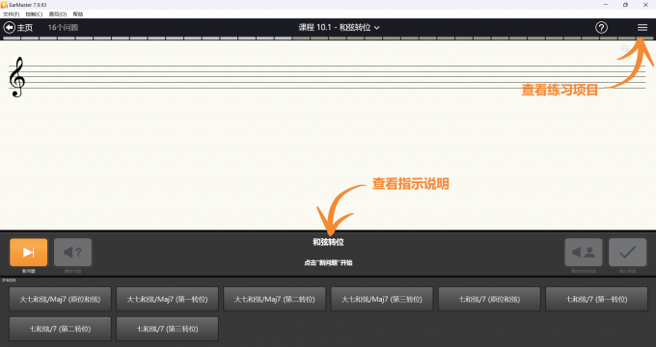Open the help question mark icon
This screenshot has width=656, height=347.
(x=601, y=28)
